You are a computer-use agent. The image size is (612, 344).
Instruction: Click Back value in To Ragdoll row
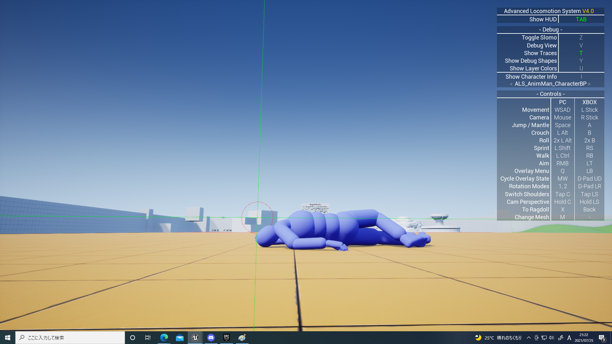[589, 209]
